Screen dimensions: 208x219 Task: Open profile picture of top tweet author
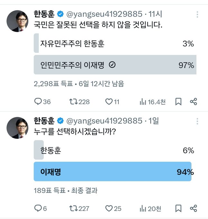pos(18,21)
